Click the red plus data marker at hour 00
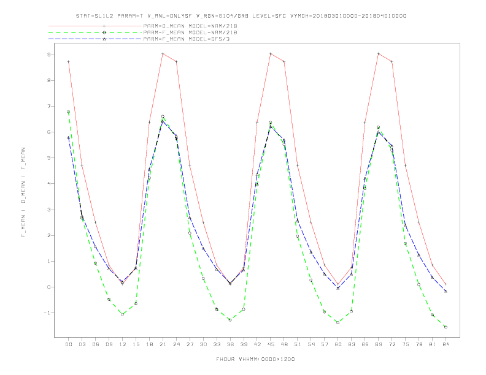This screenshot has width=486, height=375. point(69,62)
